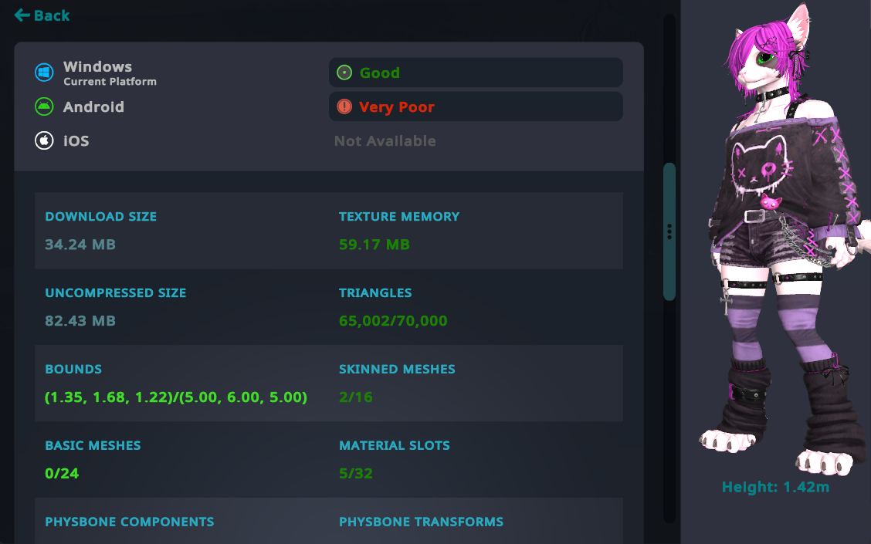Click the Skinned Meshes heading

click(x=397, y=369)
